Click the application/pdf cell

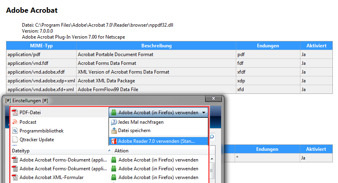tap(42, 55)
